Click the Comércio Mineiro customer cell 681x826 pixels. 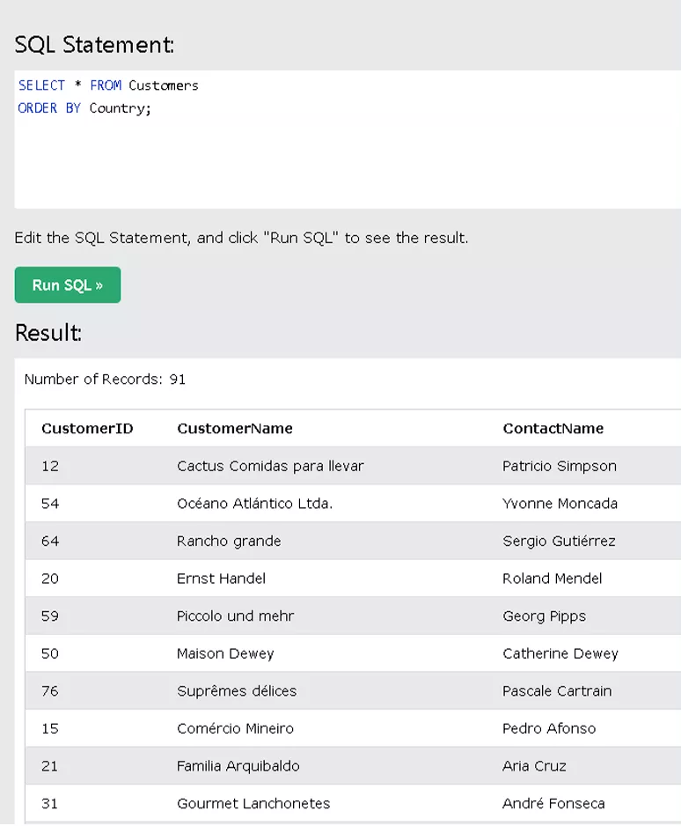pos(235,728)
